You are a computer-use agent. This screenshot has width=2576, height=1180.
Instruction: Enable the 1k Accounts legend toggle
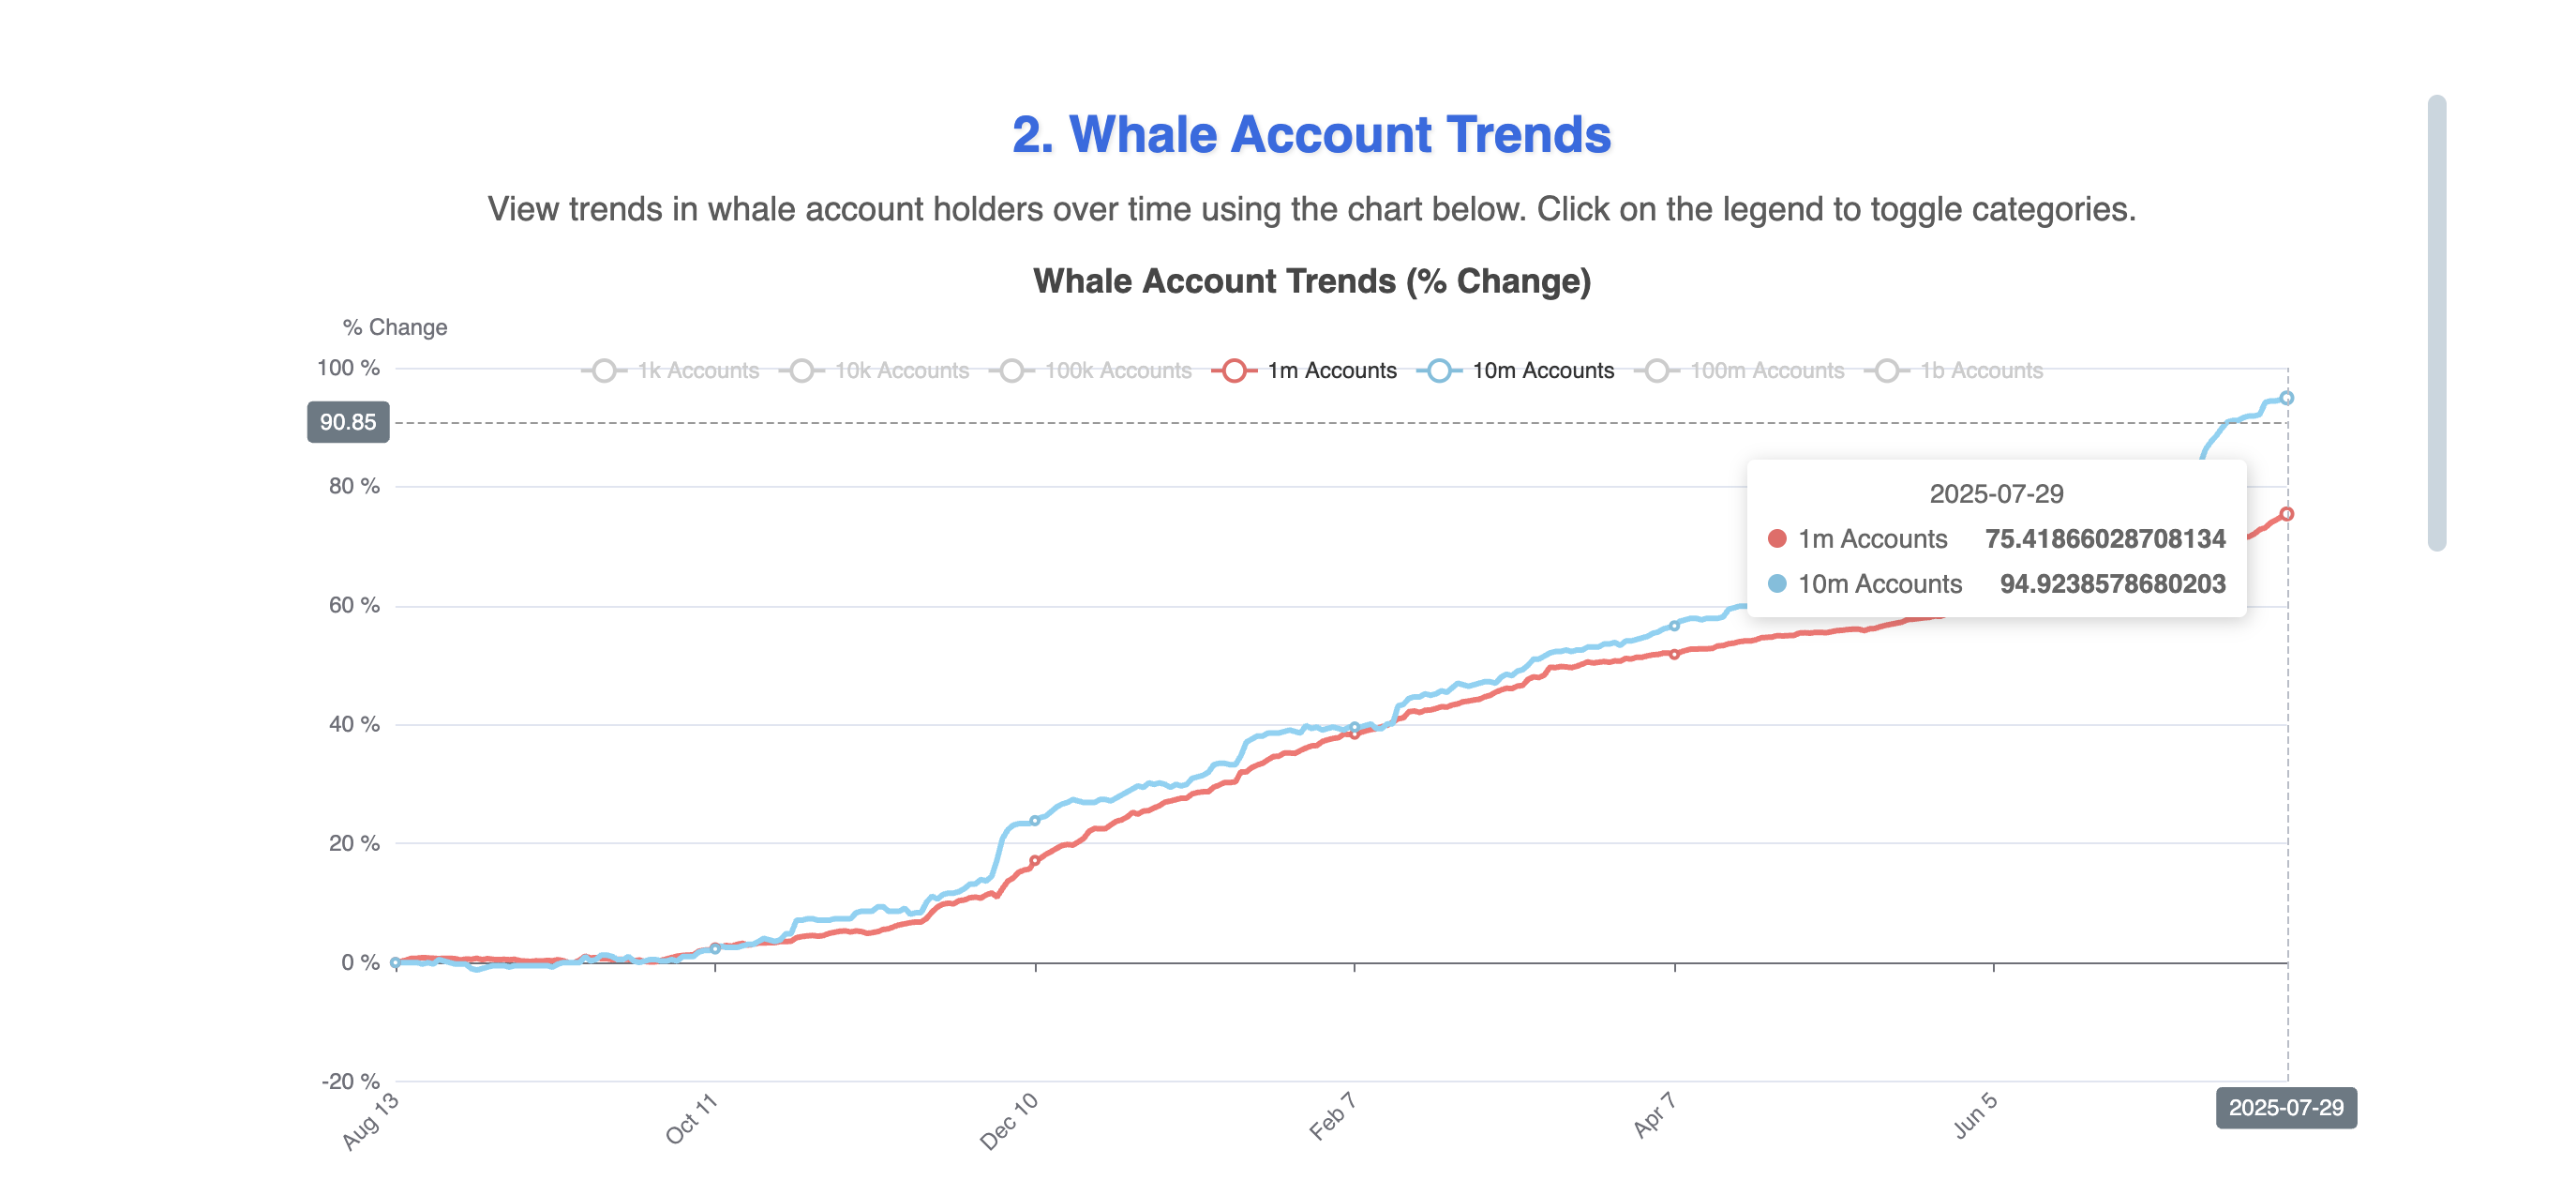(x=672, y=371)
